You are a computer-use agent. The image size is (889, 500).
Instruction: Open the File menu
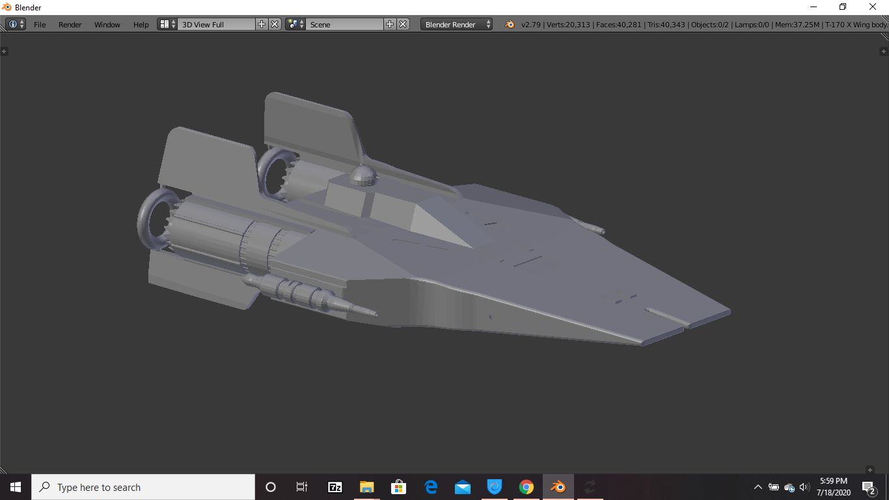(x=40, y=25)
